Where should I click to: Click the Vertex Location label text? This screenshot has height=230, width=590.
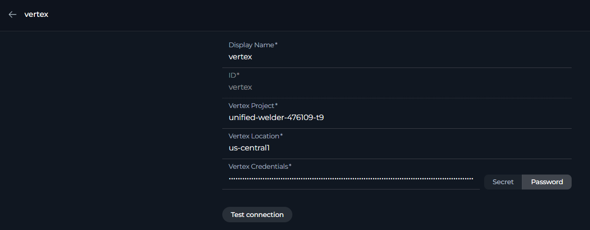pyautogui.click(x=254, y=136)
